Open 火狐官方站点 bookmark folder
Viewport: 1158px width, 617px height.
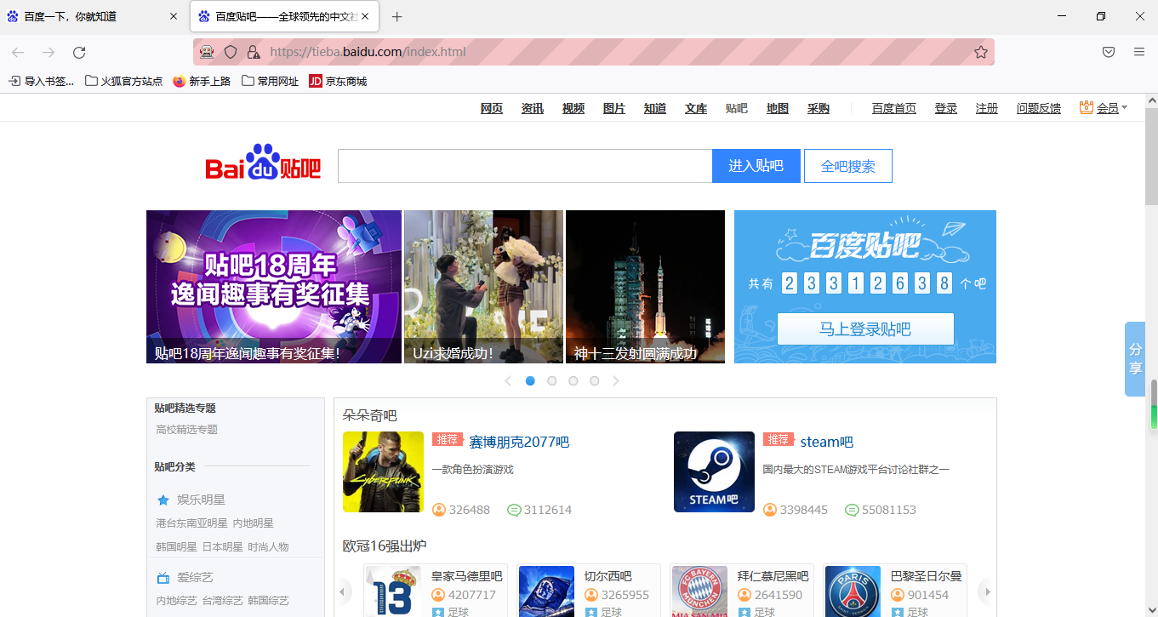pyautogui.click(x=123, y=82)
